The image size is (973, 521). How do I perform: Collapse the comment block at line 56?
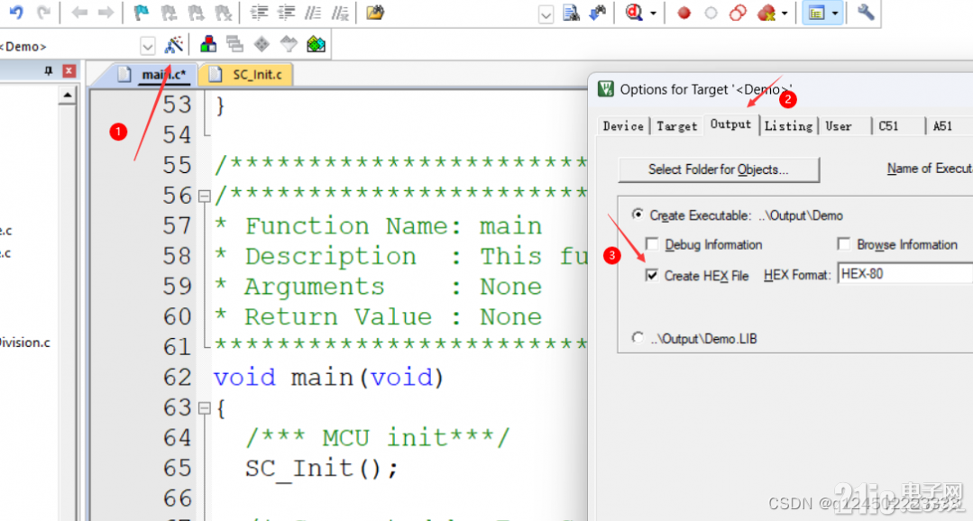[204, 196]
